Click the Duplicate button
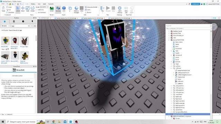 coord(10,12)
